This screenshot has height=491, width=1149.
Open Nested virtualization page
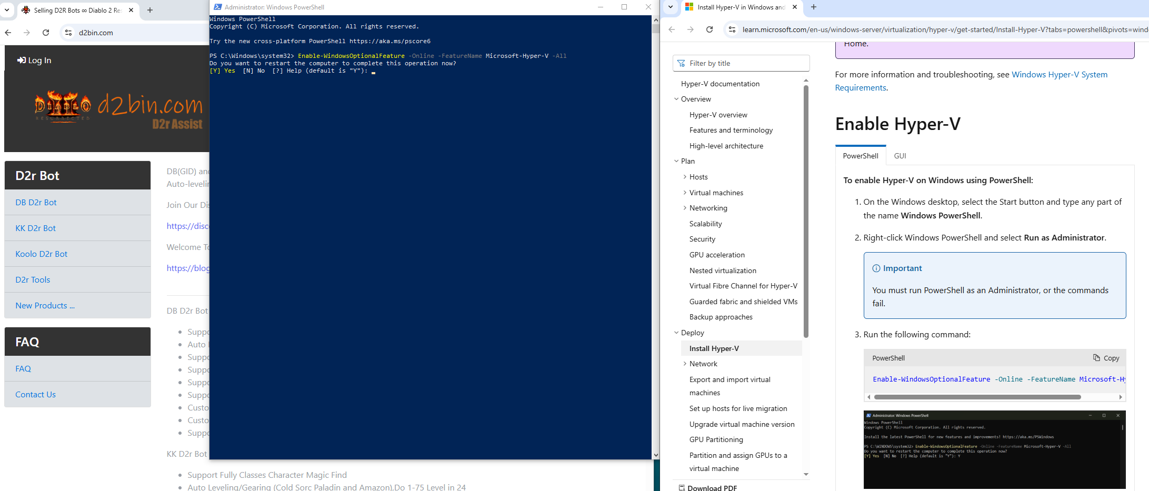(723, 270)
